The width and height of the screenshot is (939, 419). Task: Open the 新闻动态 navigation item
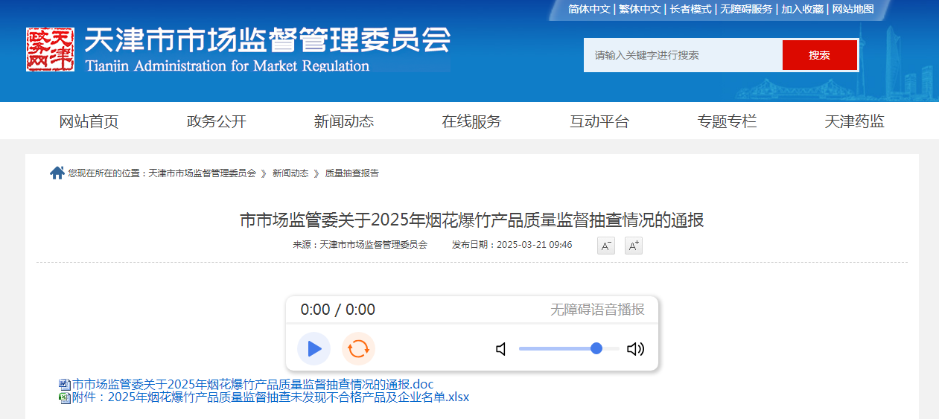[x=344, y=121]
